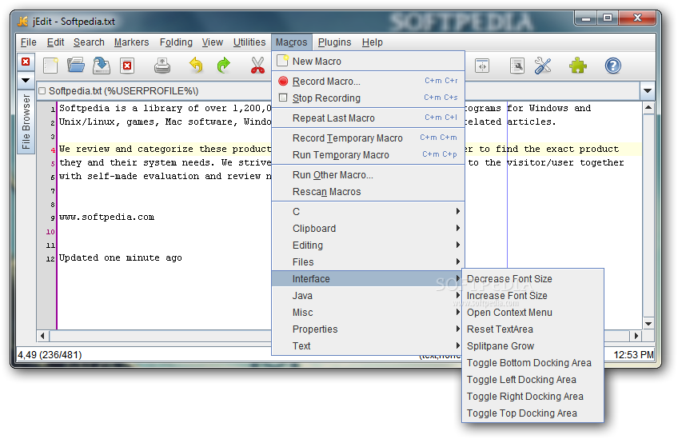The width and height of the screenshot is (678, 439).
Task: Click vertical scrollbar up arrow
Action: click(648, 108)
